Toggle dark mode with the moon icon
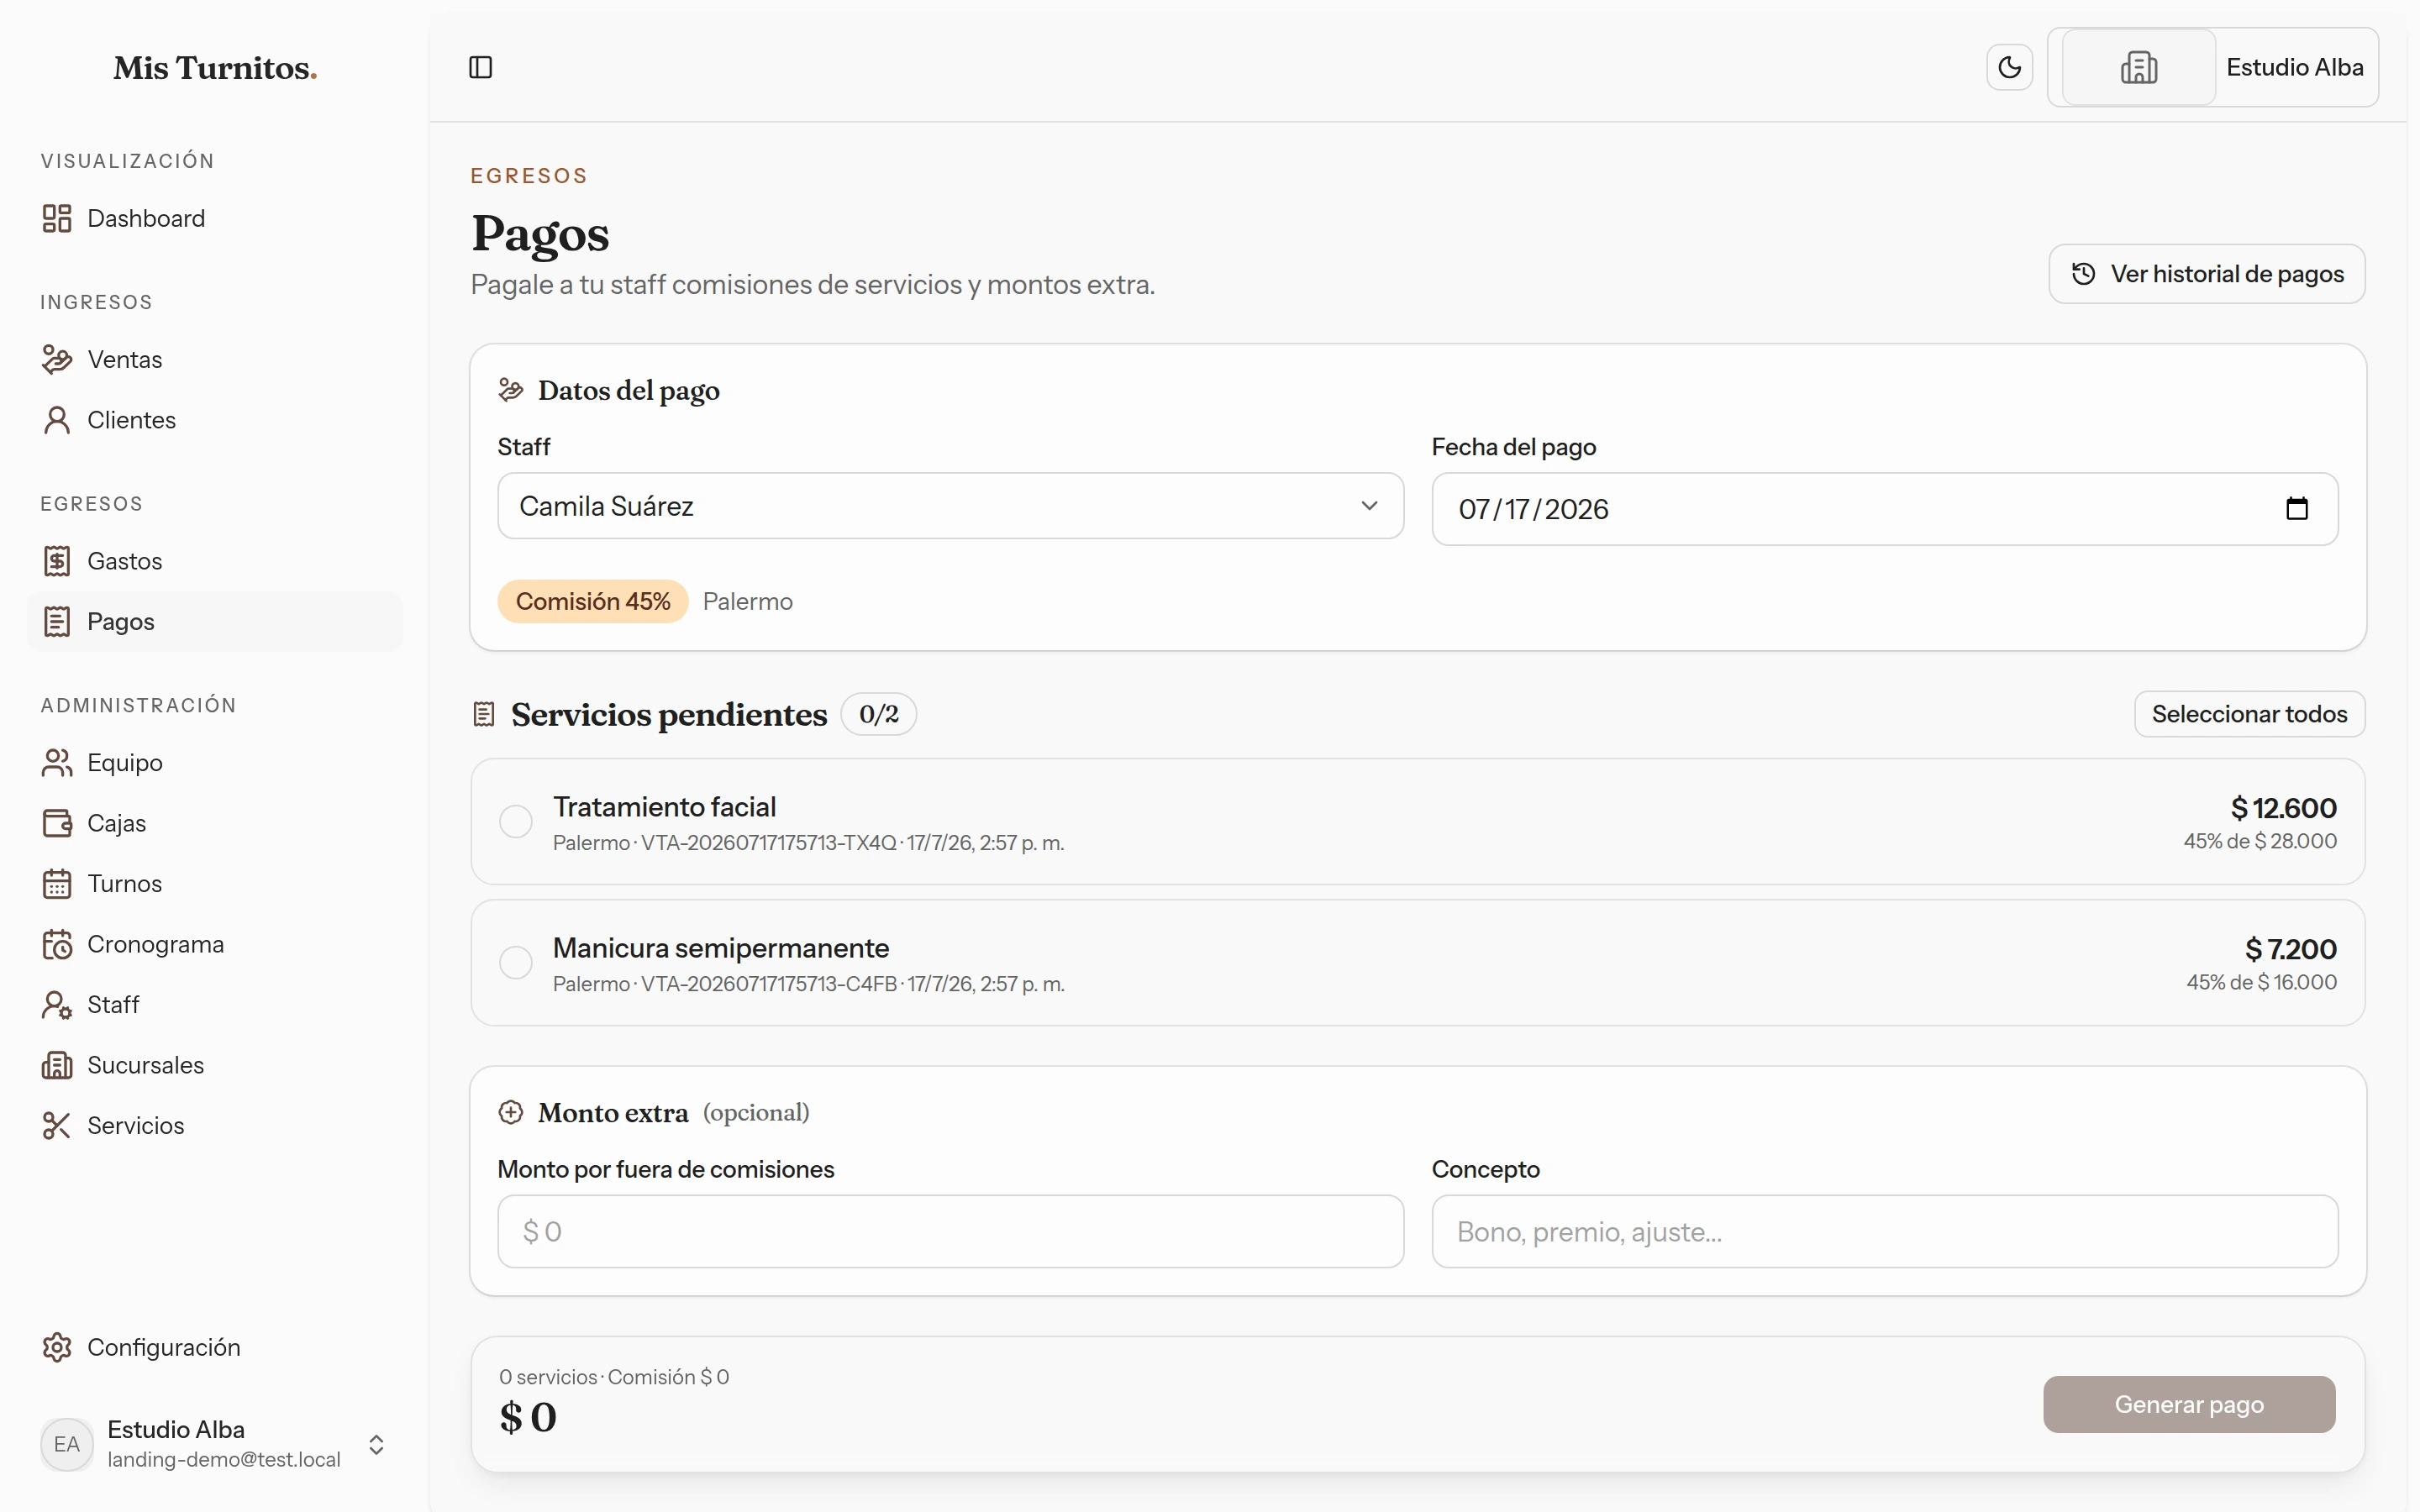 click(x=2009, y=67)
